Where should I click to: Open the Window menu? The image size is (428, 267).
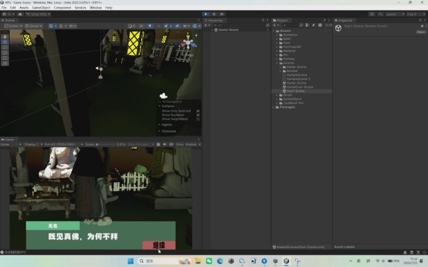(95, 7)
